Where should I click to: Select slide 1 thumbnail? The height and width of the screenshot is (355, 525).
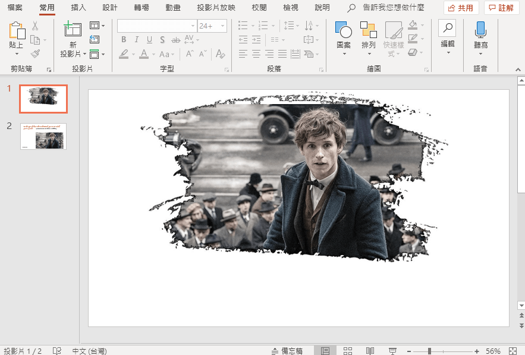(43, 99)
